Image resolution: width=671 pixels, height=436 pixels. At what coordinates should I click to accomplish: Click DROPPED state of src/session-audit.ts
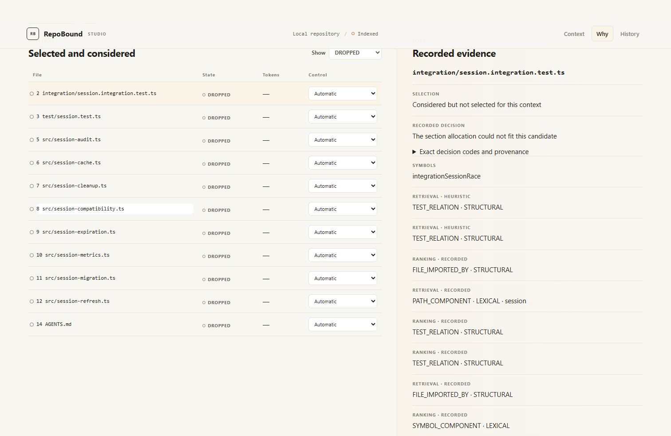(x=216, y=141)
